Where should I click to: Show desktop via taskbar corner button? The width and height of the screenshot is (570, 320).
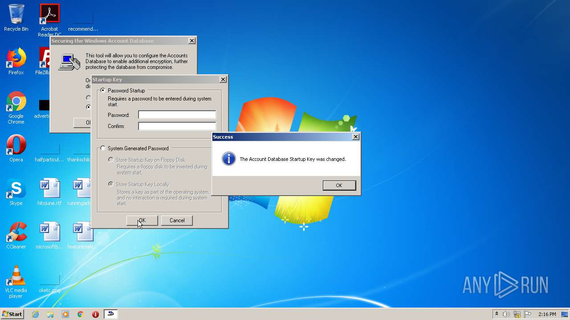566,314
